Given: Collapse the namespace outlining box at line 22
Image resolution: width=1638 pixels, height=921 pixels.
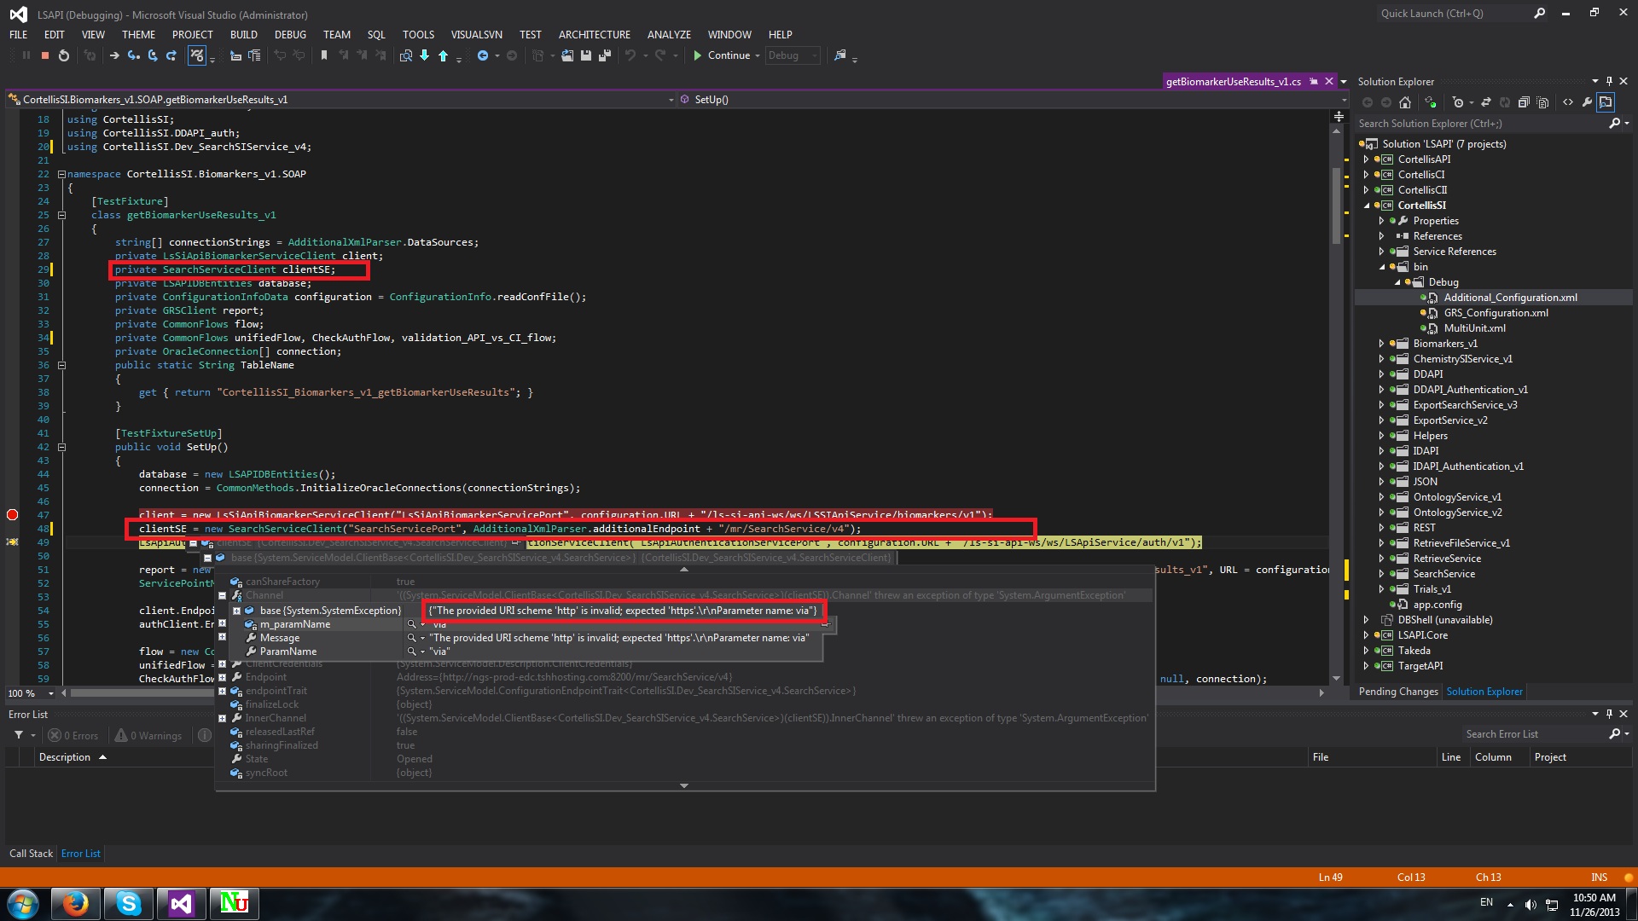Looking at the screenshot, I should pos(61,174).
